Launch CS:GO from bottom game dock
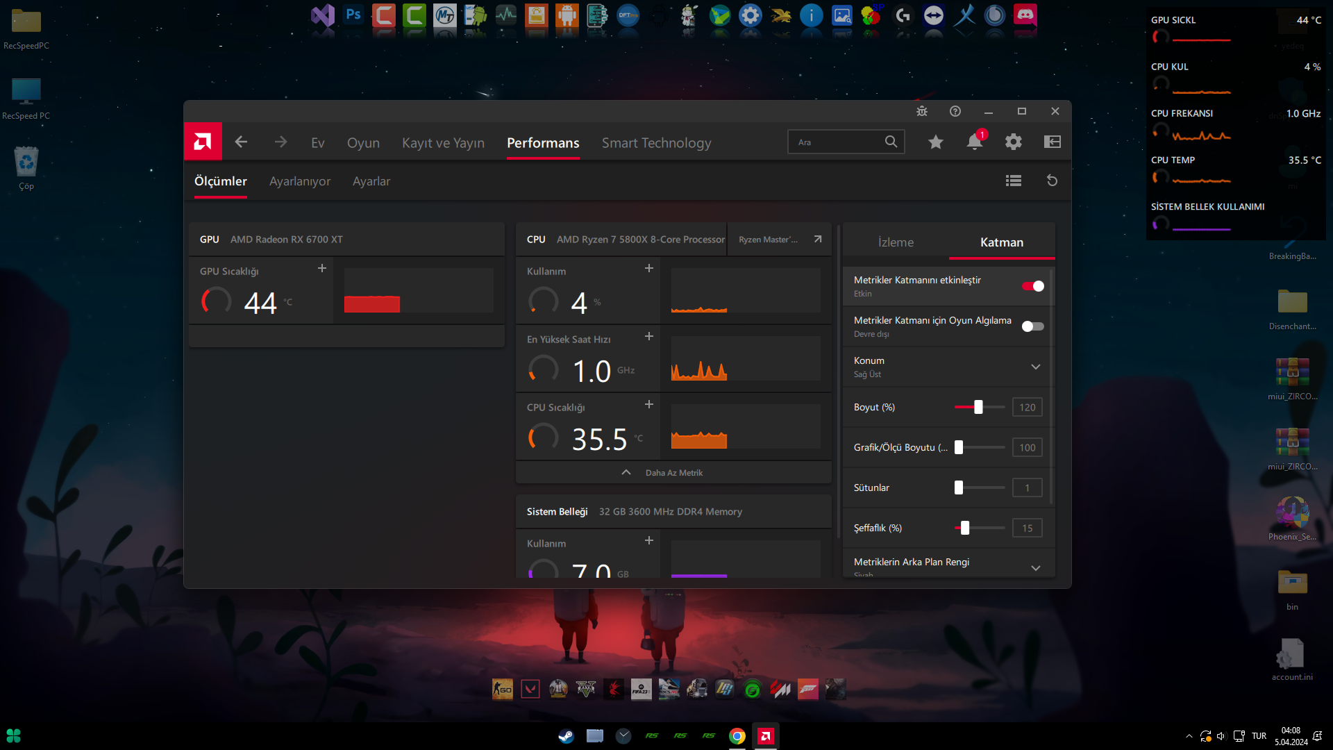 (503, 690)
